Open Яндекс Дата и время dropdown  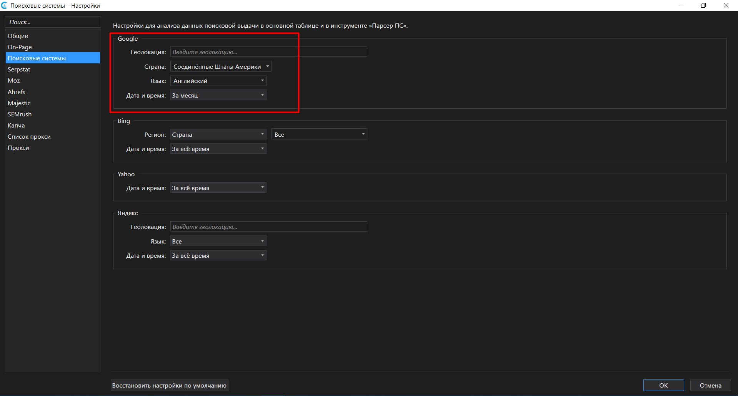(218, 255)
